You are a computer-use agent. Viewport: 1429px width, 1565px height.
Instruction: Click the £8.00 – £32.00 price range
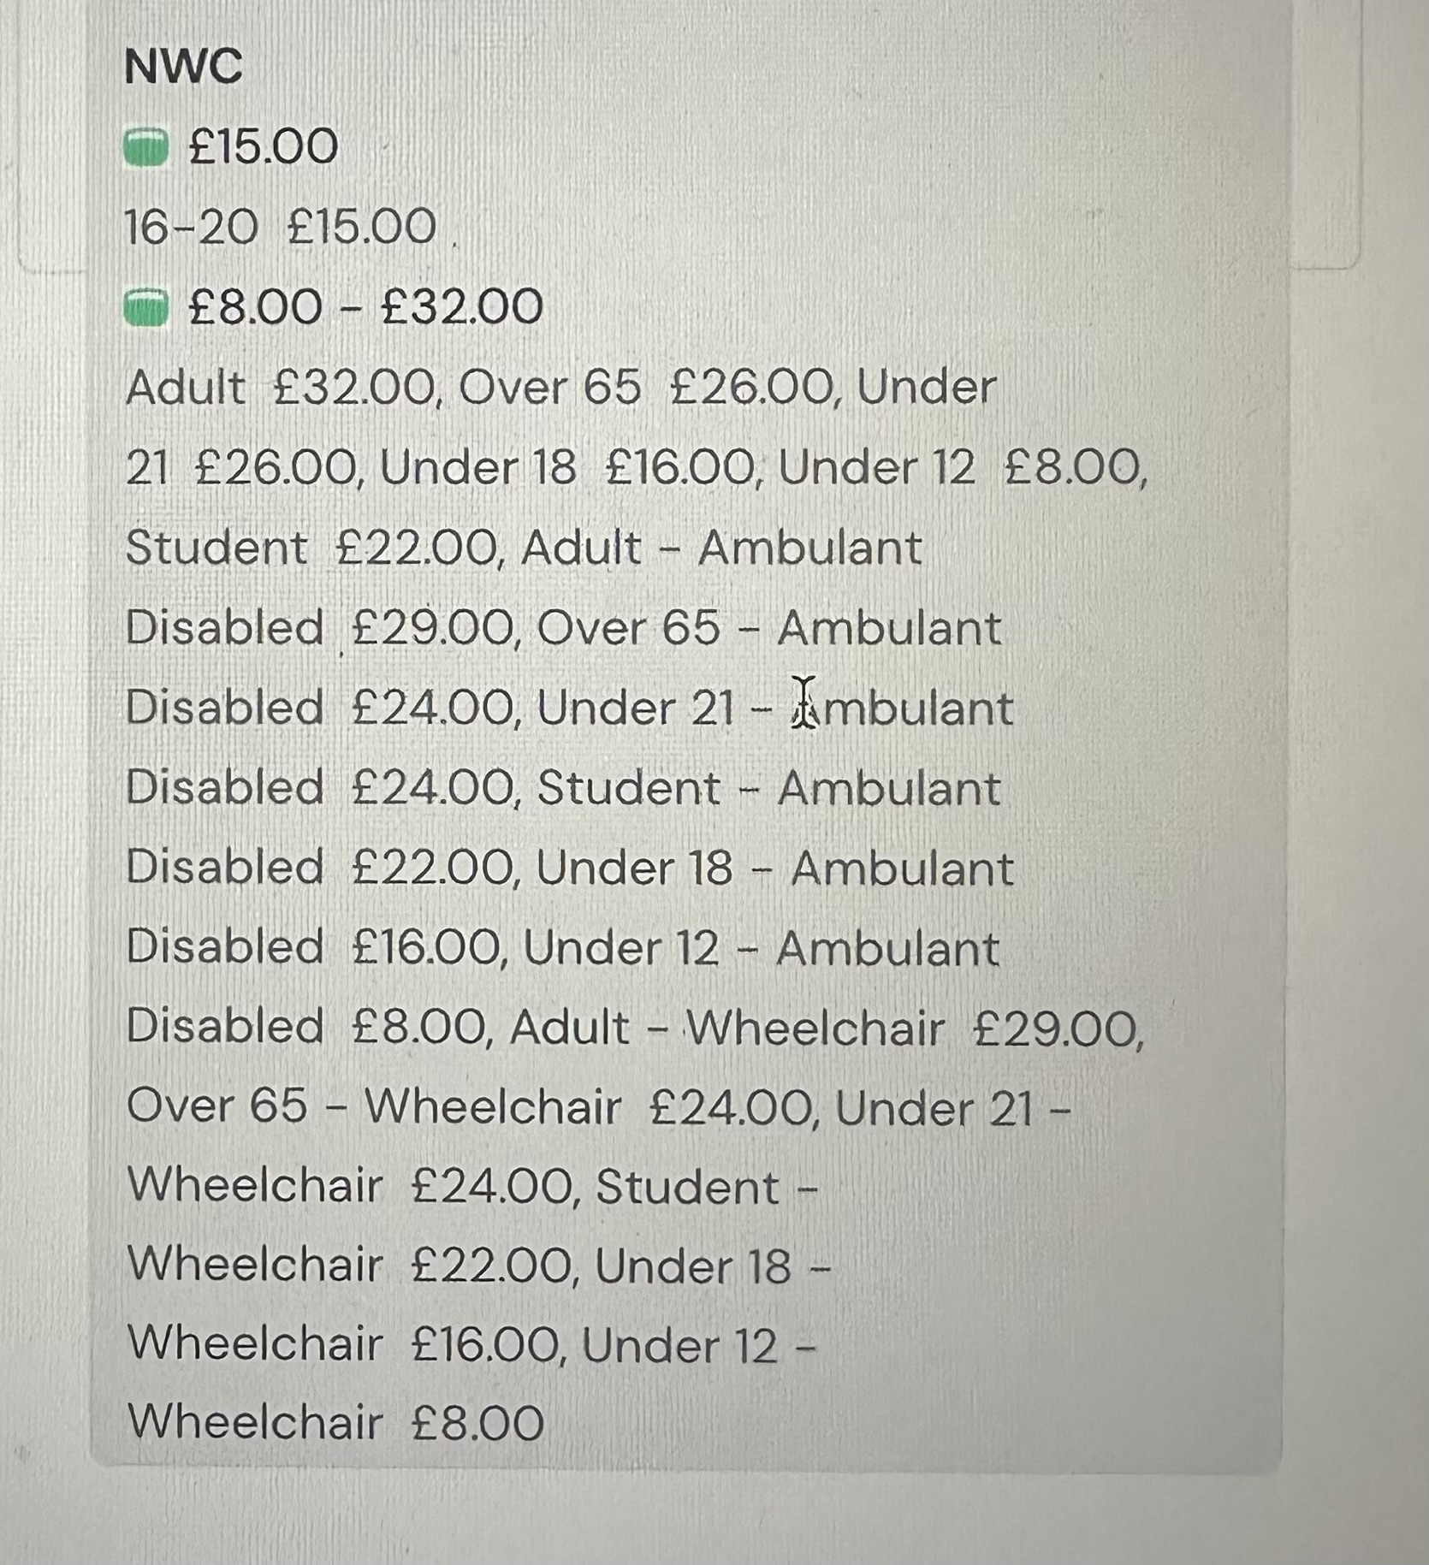point(366,307)
